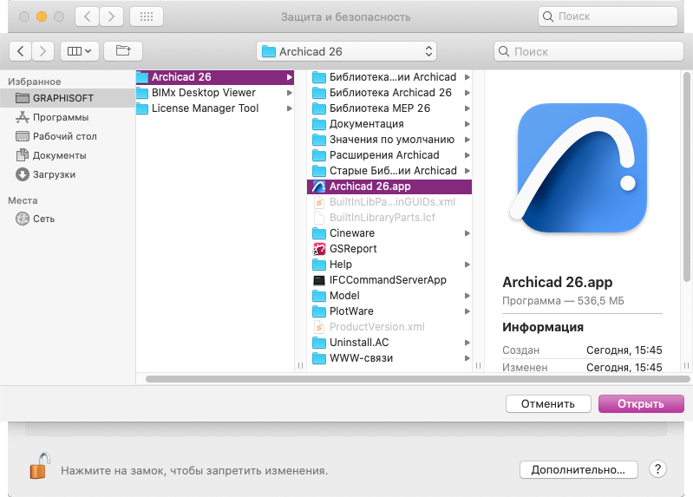
Task: Go forward in System Preferences window
Action: coord(111,16)
